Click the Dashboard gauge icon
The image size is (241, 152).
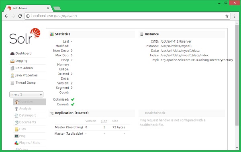[x=12, y=53]
